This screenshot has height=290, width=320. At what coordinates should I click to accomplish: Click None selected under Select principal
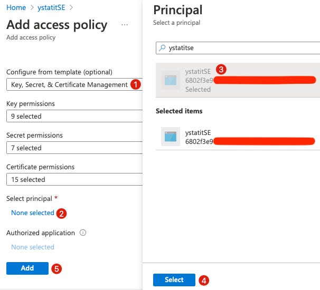coord(33,213)
